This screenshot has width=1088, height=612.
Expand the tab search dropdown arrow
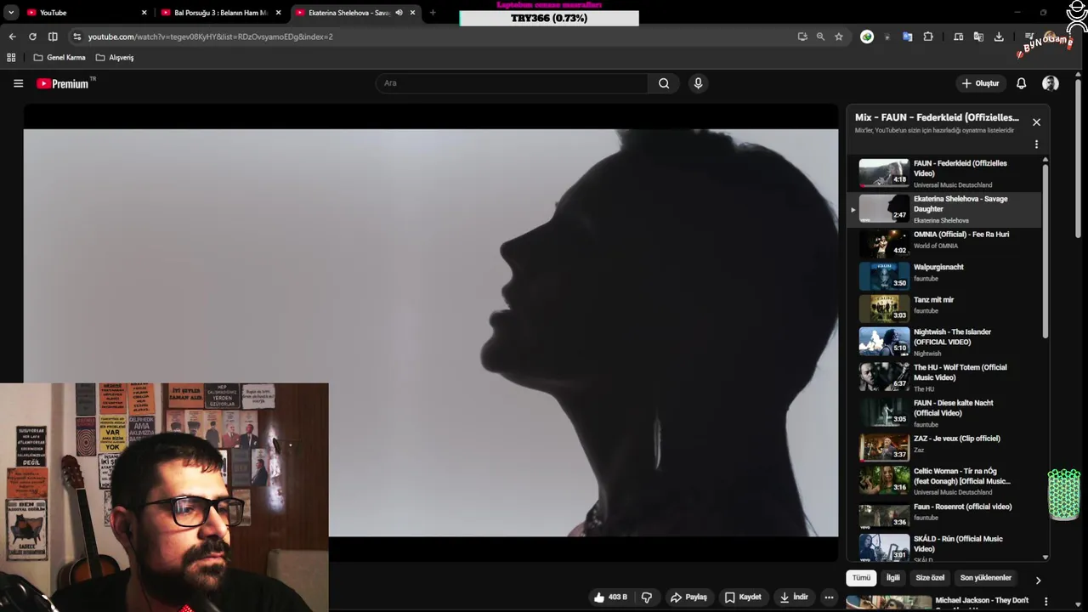pos(11,13)
